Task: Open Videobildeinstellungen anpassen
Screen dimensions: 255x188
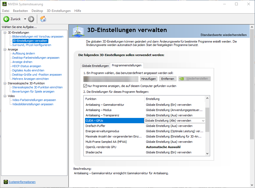Action: tap(33, 104)
